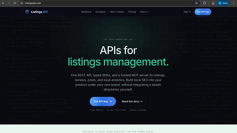Screen dimensions: 237x133
Task: Open the browser extensions menu
Action: 204,3
